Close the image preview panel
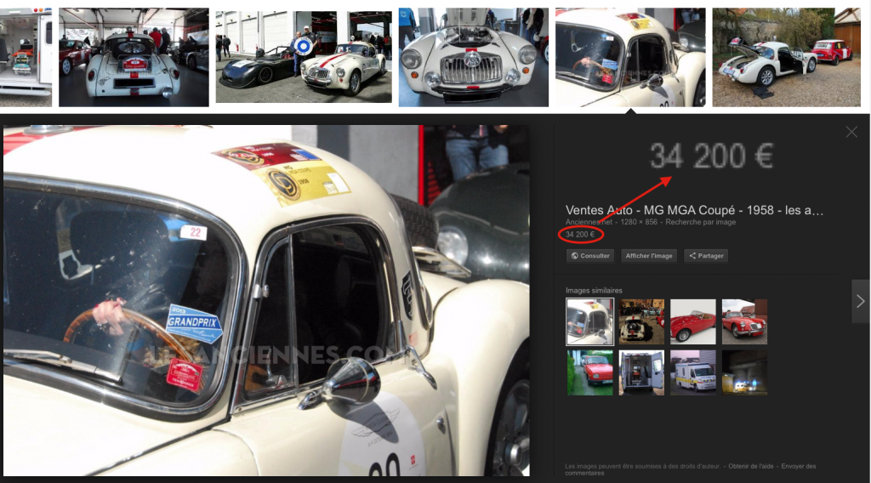The width and height of the screenshot is (871, 483). (x=851, y=132)
